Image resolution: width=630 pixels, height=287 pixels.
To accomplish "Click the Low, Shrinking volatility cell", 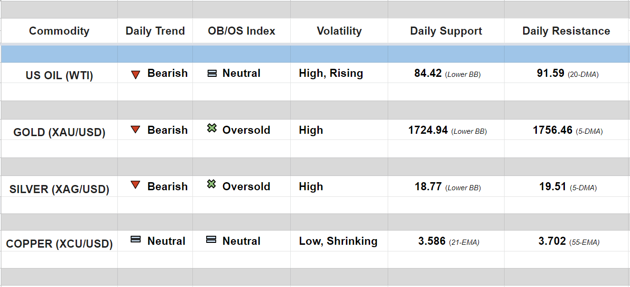I will click(x=338, y=241).
